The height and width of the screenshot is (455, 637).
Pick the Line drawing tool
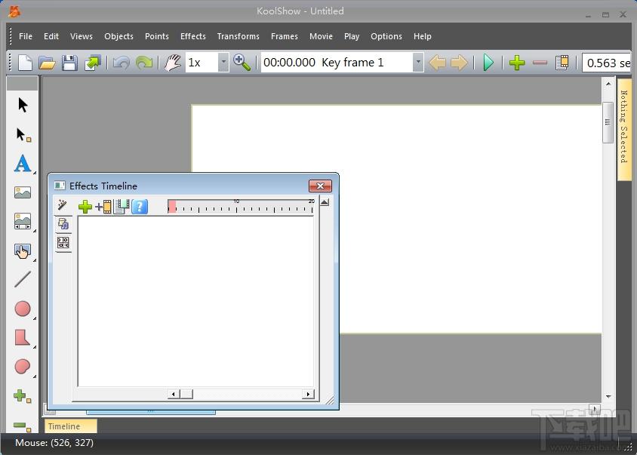tap(23, 279)
